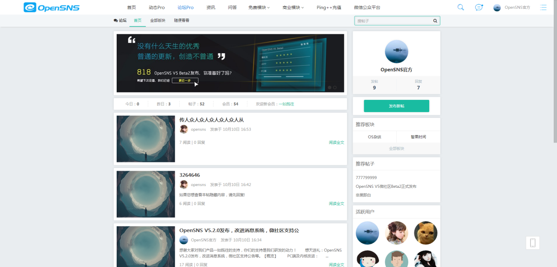Open post title 3264646
Viewport: 557px width, 267px height.
189,175
